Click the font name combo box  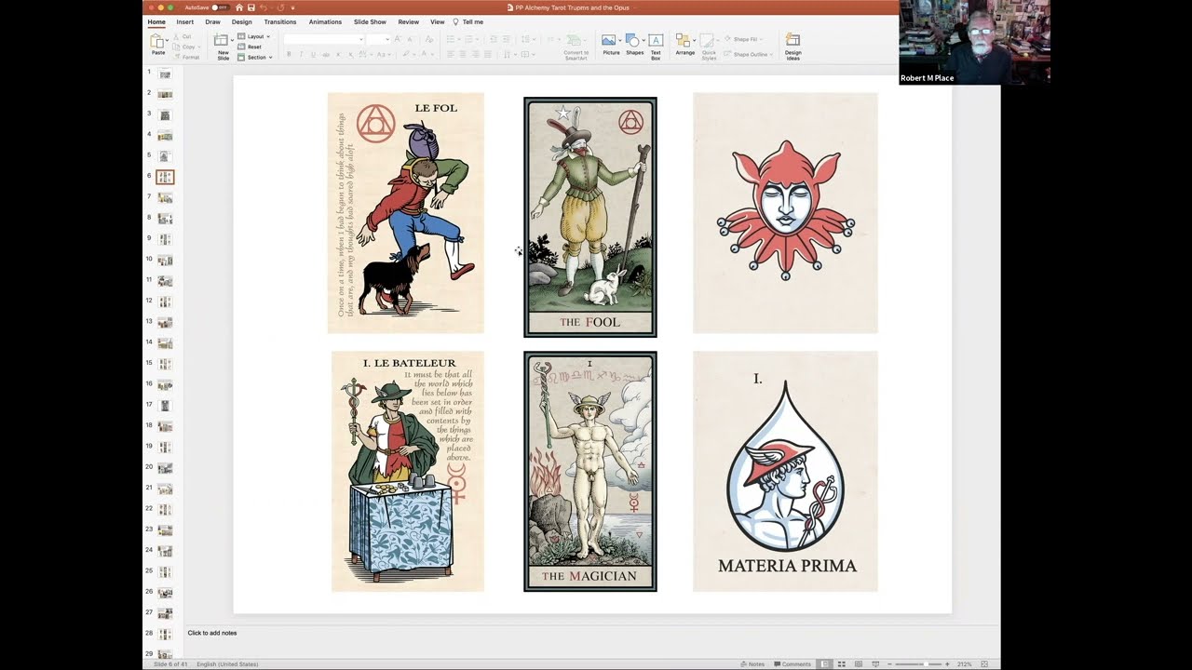[323, 39]
